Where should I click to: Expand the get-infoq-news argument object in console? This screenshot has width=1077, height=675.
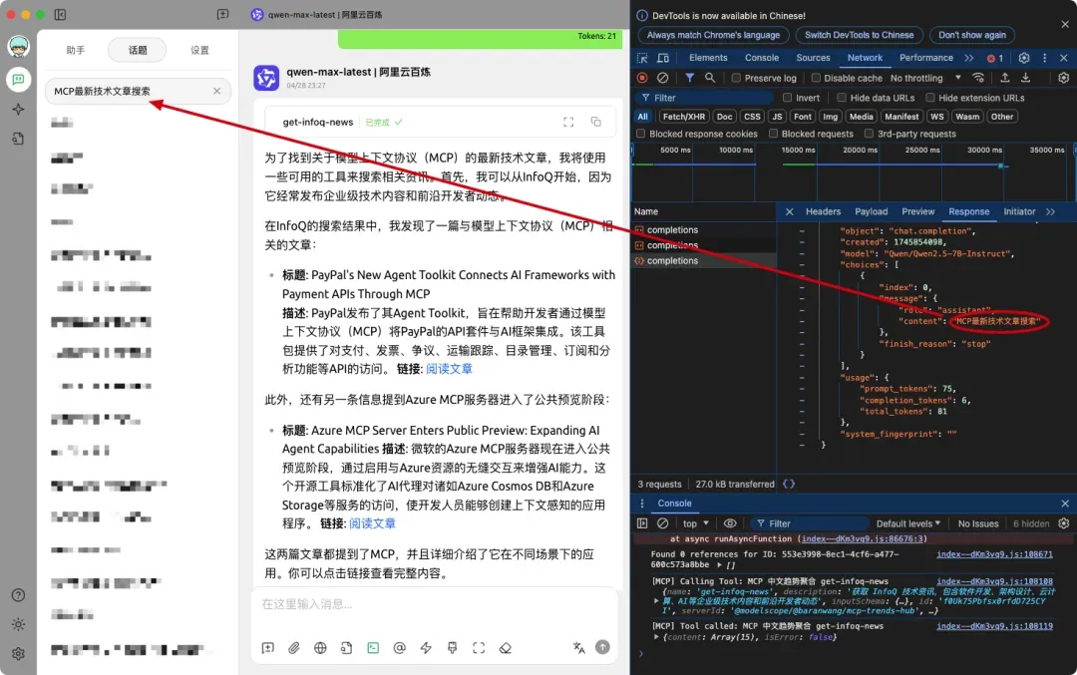656,601
